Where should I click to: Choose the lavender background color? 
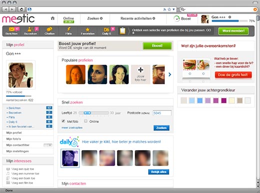coord(208,100)
